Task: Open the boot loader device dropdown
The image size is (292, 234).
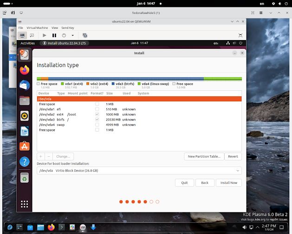Action: click(x=139, y=171)
